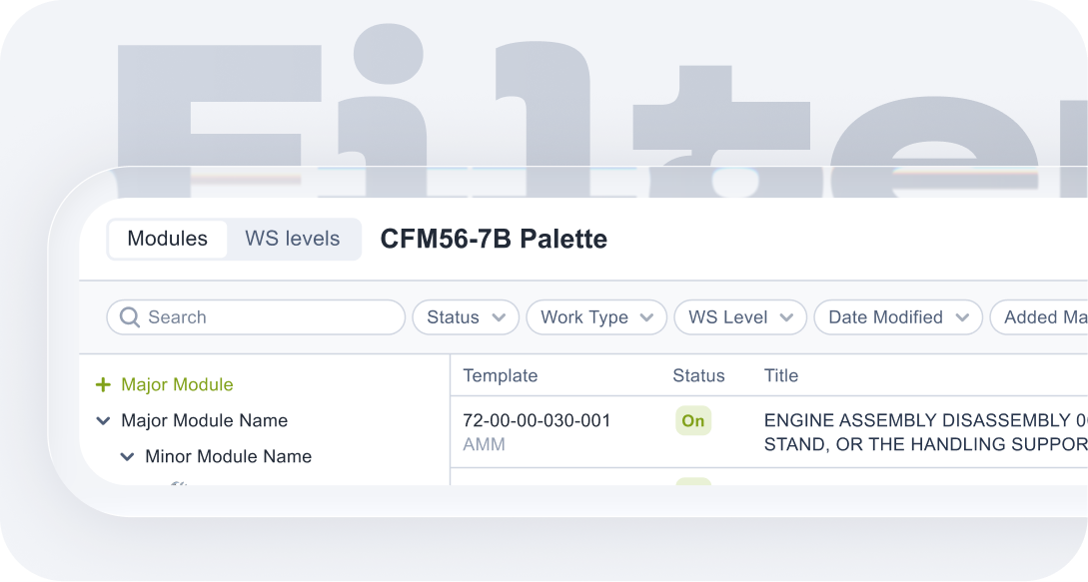The height and width of the screenshot is (582, 1088).
Task: Open the Status filter dropdown
Action: [x=466, y=317]
